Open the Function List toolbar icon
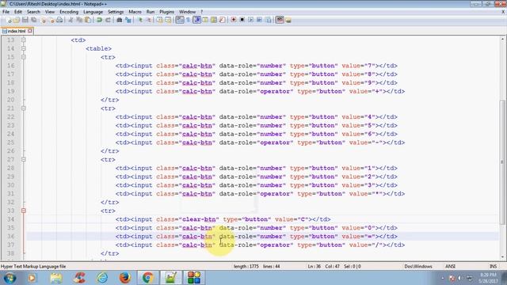507x285 pixels. coord(222,20)
